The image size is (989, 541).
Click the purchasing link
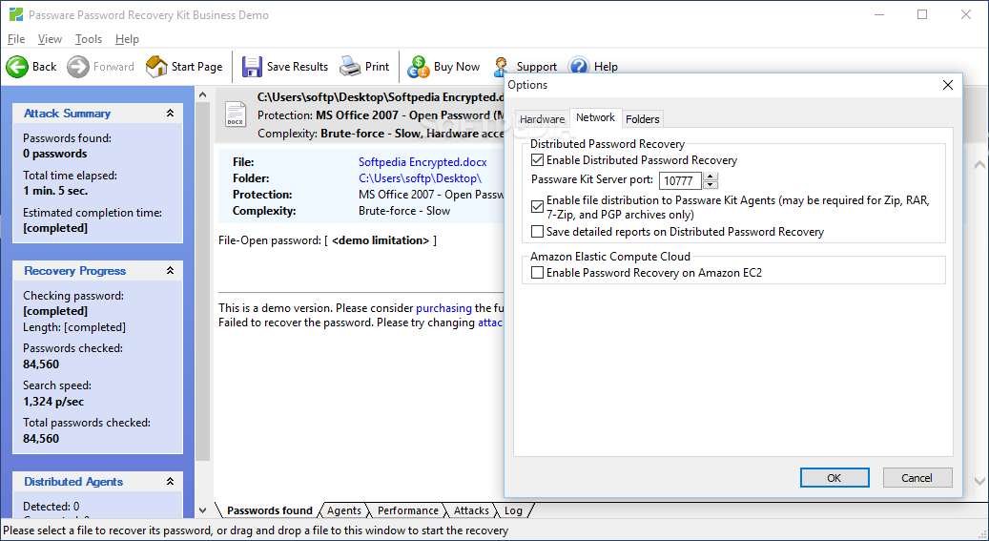pyautogui.click(x=444, y=308)
